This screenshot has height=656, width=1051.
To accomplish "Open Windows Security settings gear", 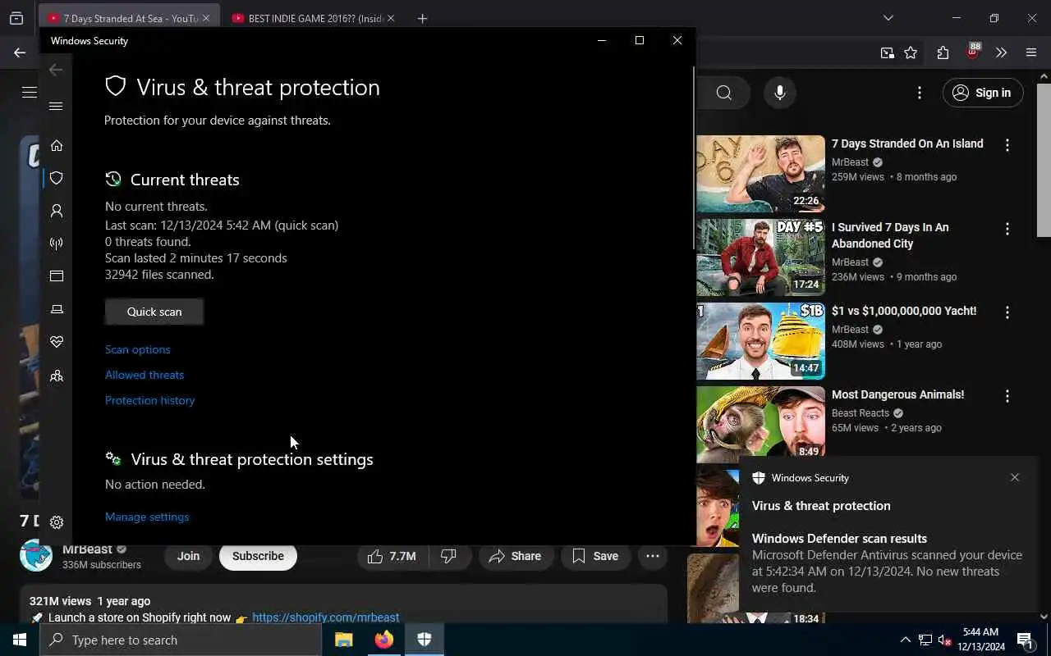I will pyautogui.click(x=57, y=522).
